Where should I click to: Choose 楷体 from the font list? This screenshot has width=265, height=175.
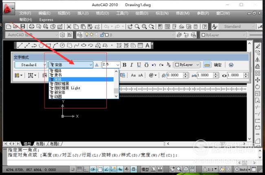click(x=81, y=71)
